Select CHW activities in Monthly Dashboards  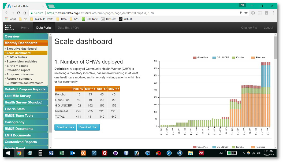point(17,57)
